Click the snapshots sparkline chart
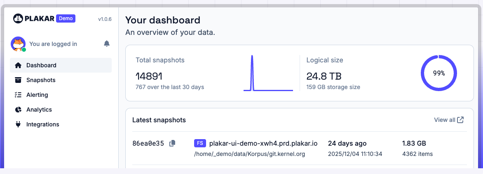Image resolution: width=483 pixels, height=174 pixels. pos(268,73)
